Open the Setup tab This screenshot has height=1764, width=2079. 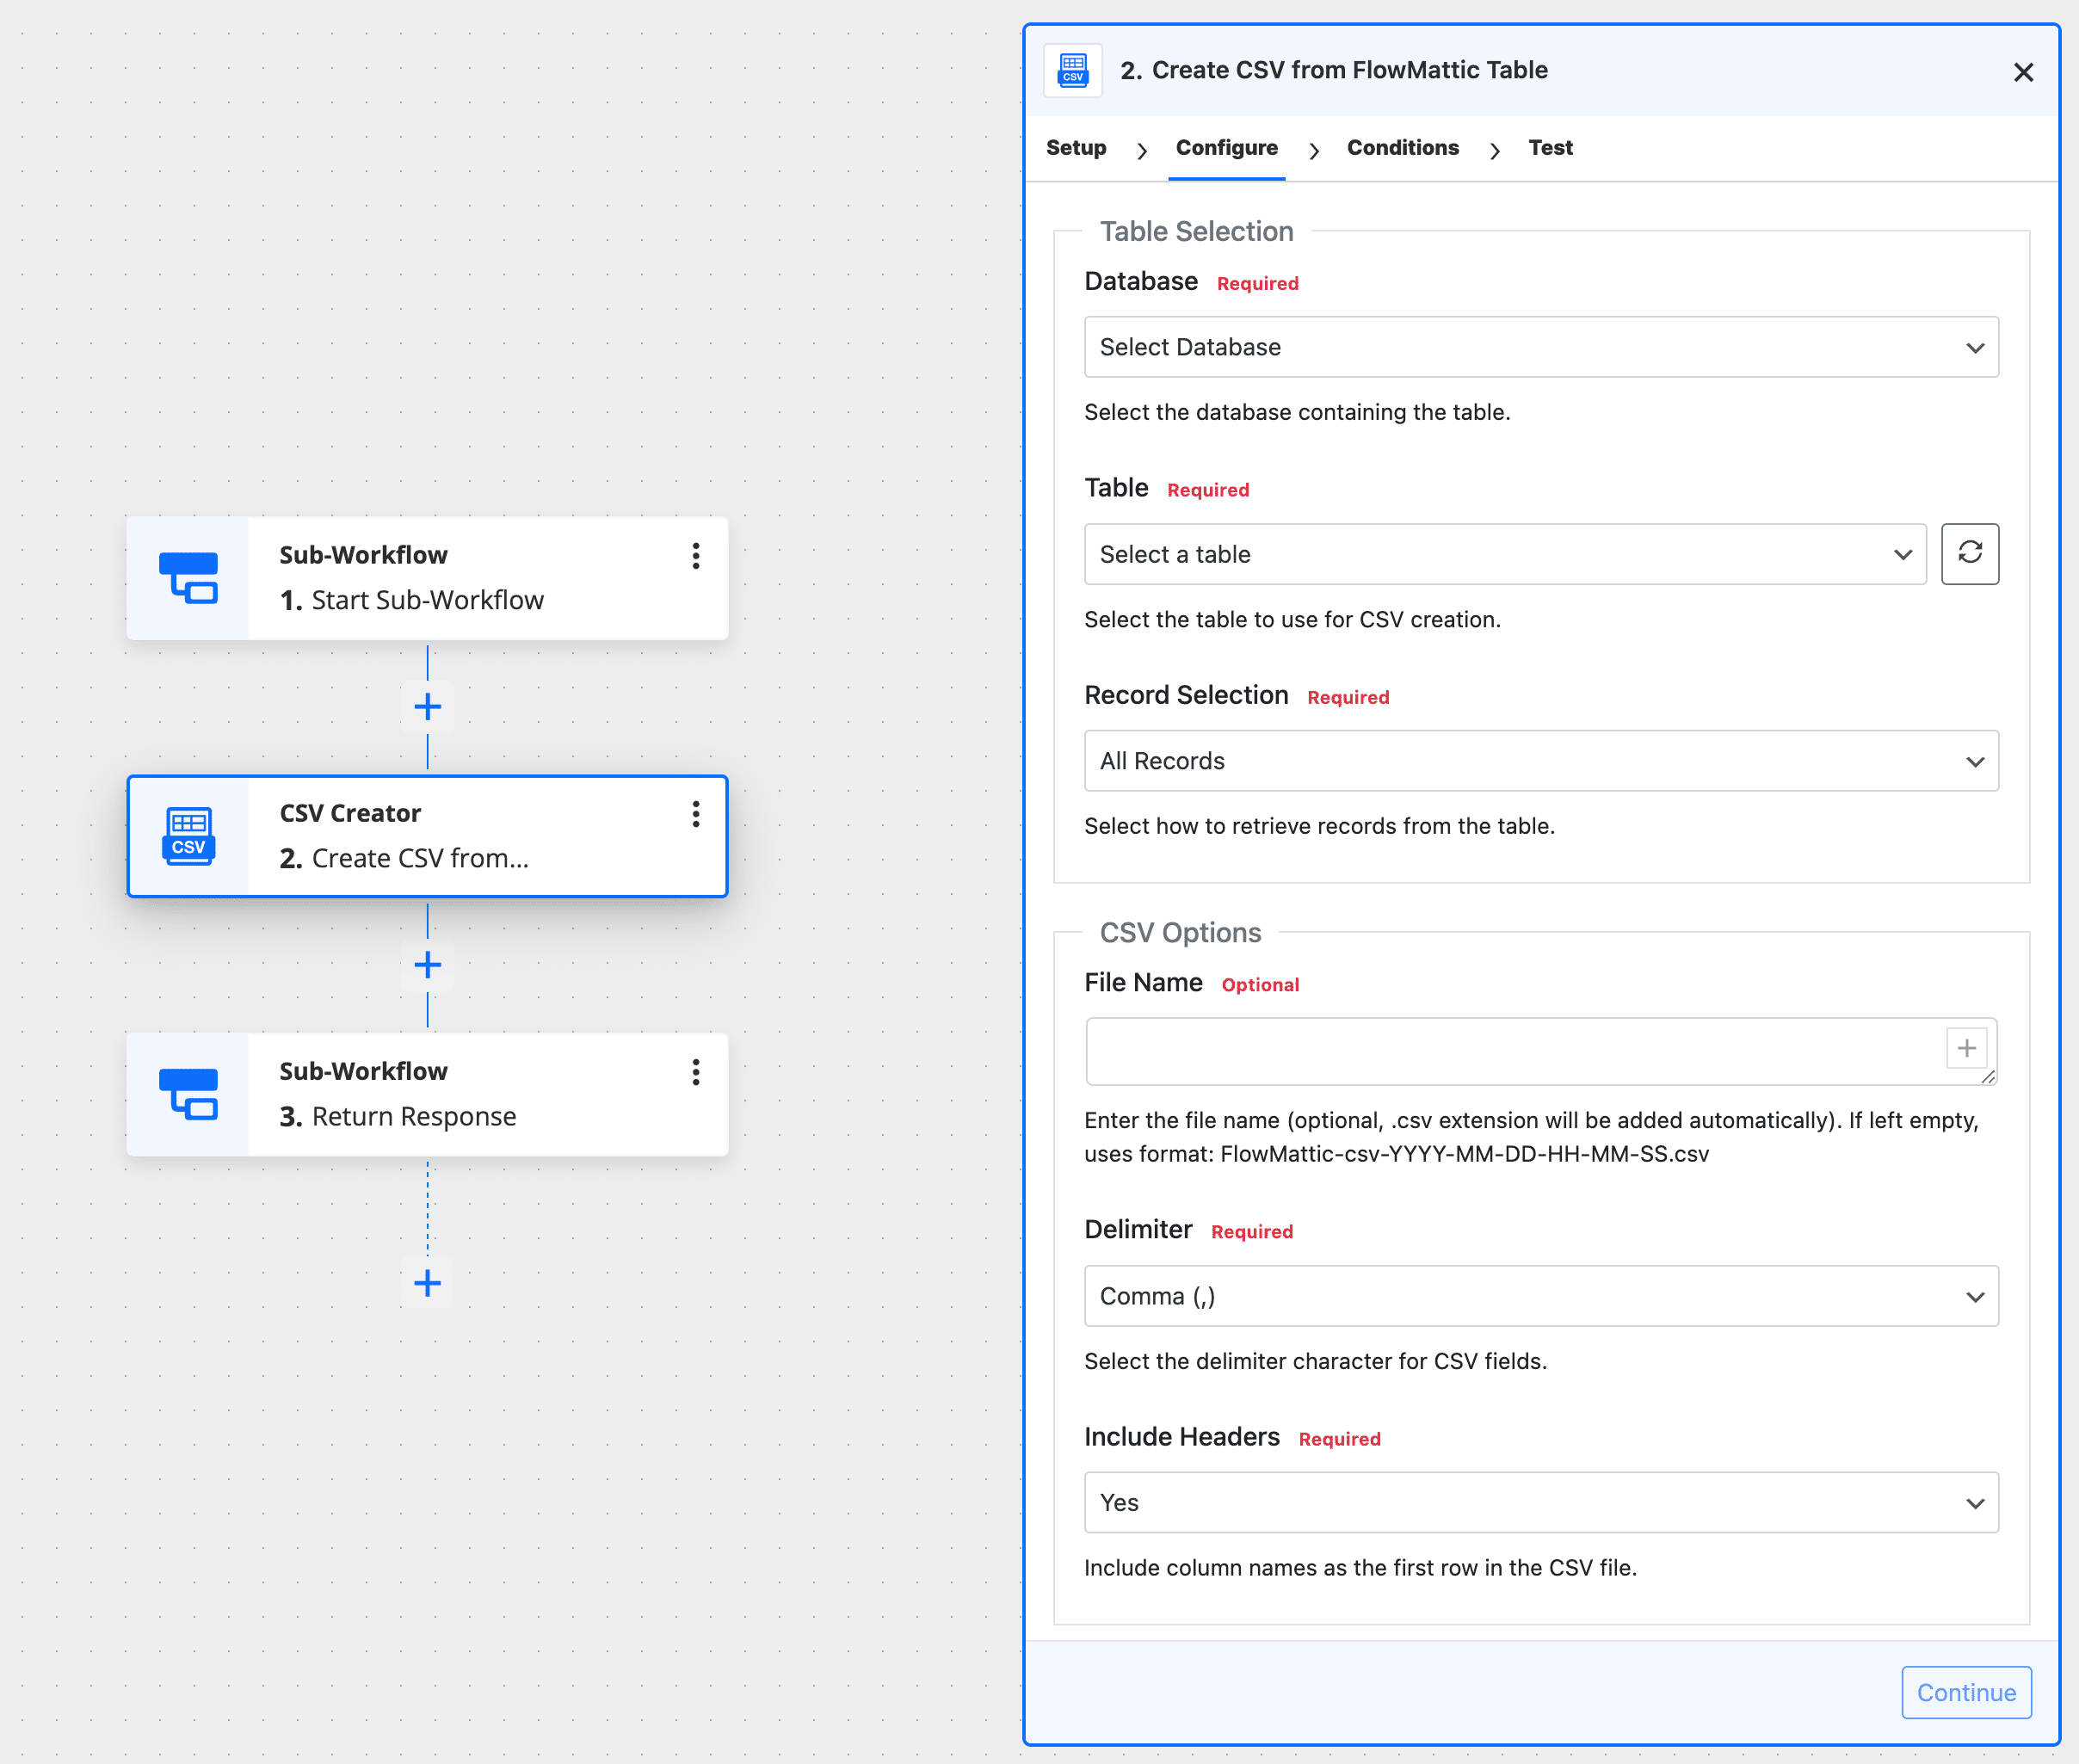point(1076,147)
